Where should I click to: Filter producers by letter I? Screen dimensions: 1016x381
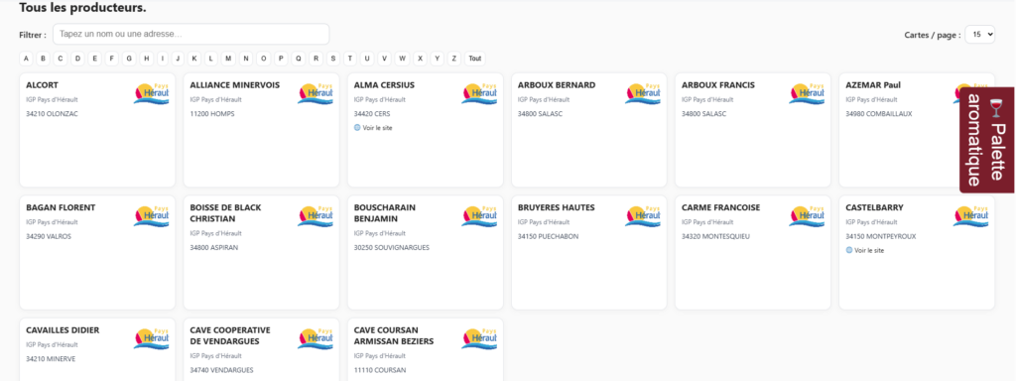pyautogui.click(x=162, y=59)
